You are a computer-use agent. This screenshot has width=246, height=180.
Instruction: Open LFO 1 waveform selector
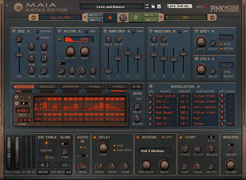click(x=226, y=38)
